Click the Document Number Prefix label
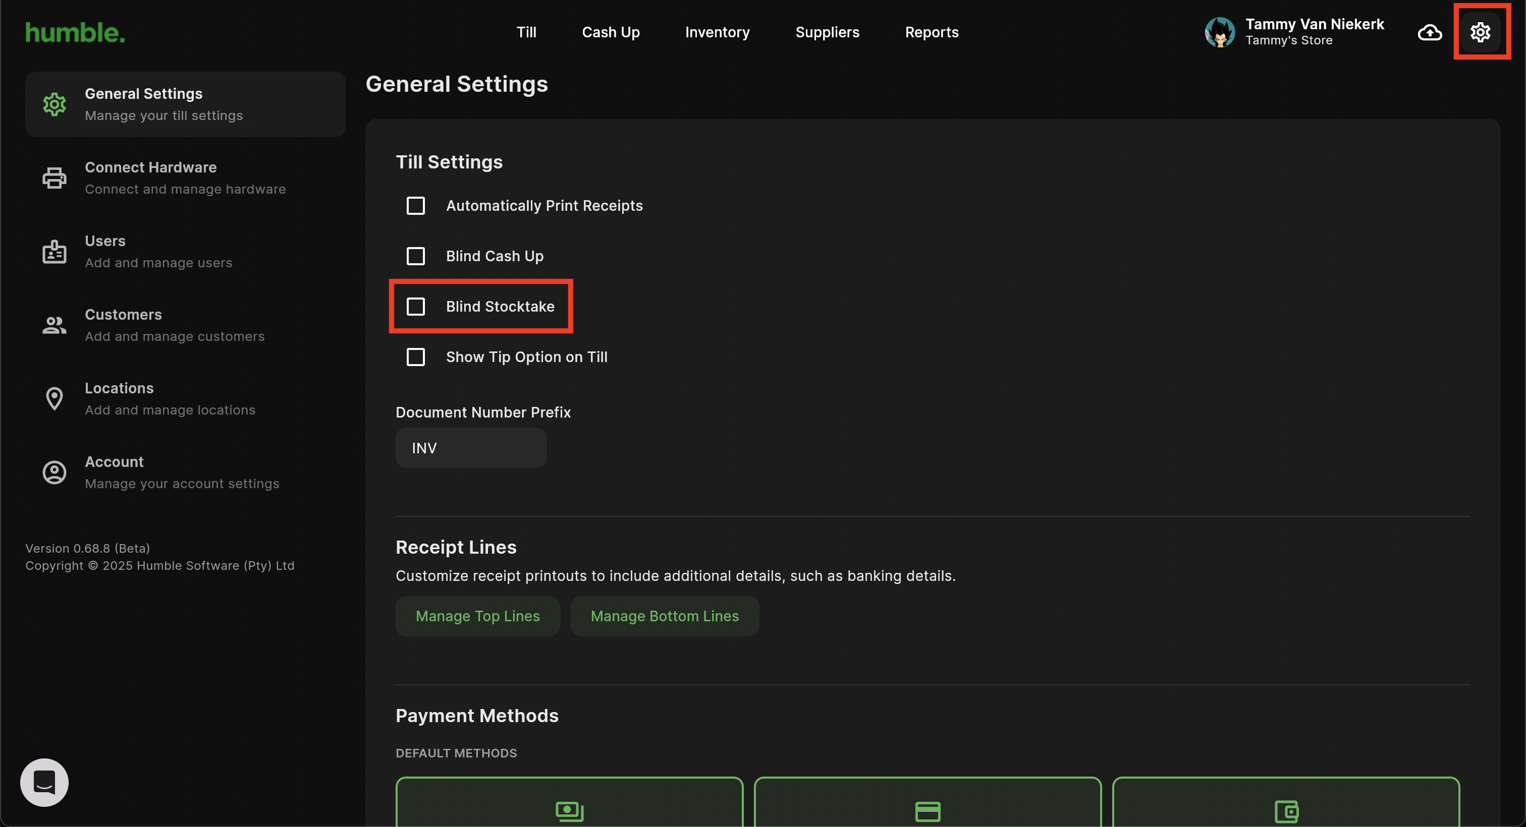Viewport: 1526px width, 827px height. (x=483, y=412)
